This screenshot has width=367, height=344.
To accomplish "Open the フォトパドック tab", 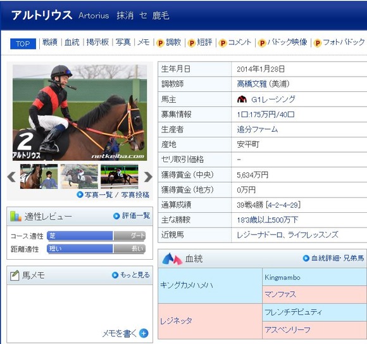I will [344, 42].
